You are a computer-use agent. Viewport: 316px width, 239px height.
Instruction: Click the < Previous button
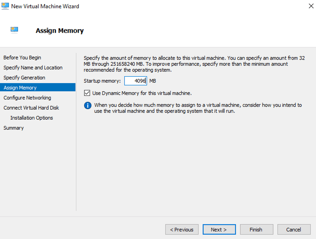pyautogui.click(x=182, y=229)
